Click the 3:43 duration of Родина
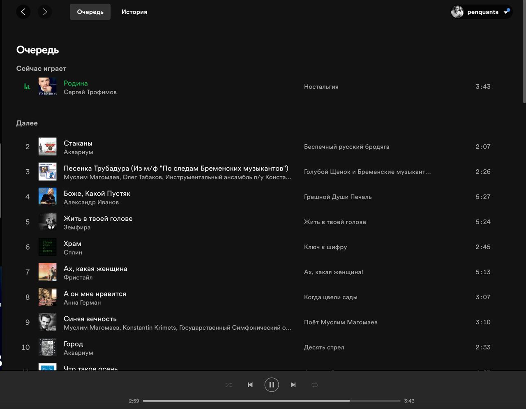 coord(483,87)
